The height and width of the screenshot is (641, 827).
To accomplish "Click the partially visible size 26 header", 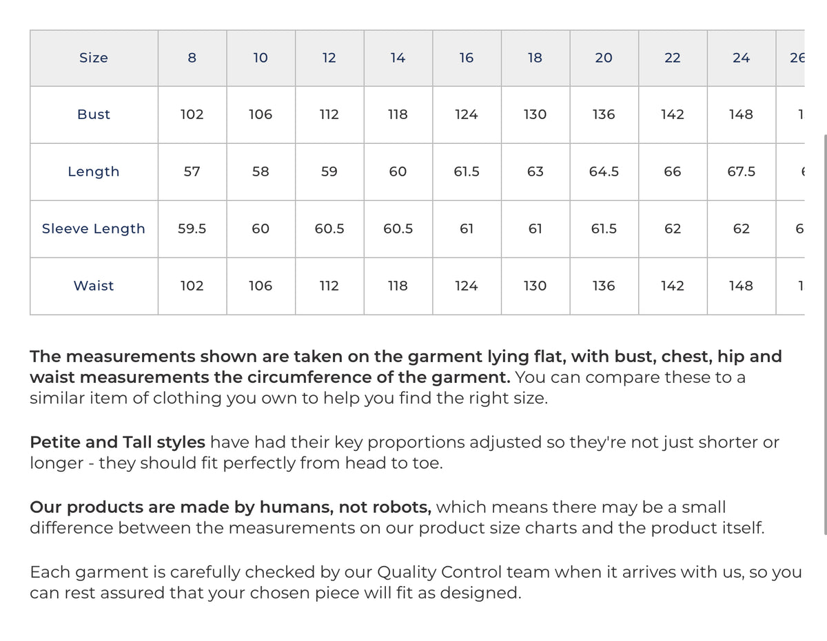I will pyautogui.click(x=797, y=58).
